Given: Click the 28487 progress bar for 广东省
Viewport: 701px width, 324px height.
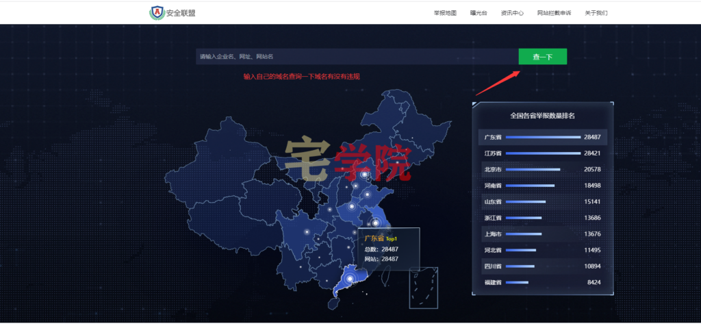Looking at the screenshot, I should pos(543,137).
